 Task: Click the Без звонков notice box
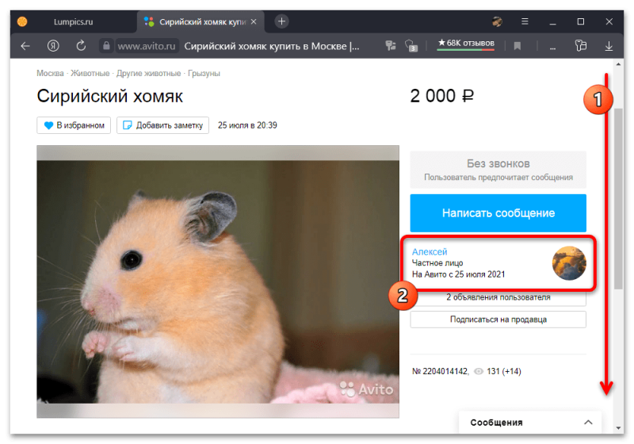click(498, 170)
